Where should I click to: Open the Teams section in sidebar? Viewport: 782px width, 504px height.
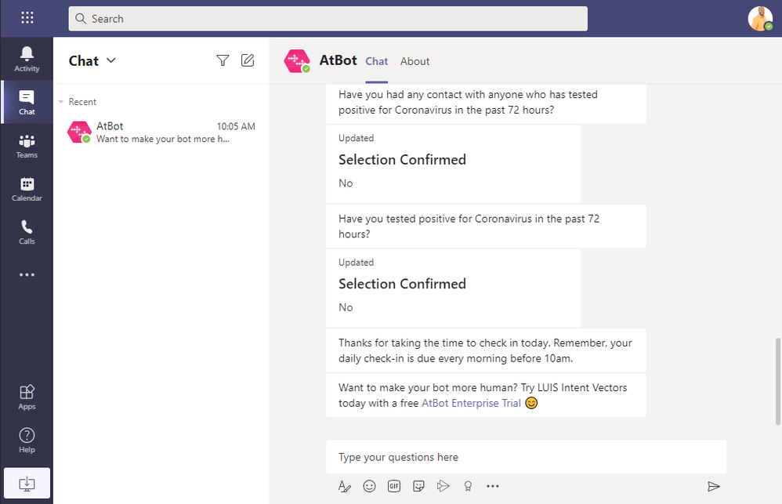(x=27, y=146)
